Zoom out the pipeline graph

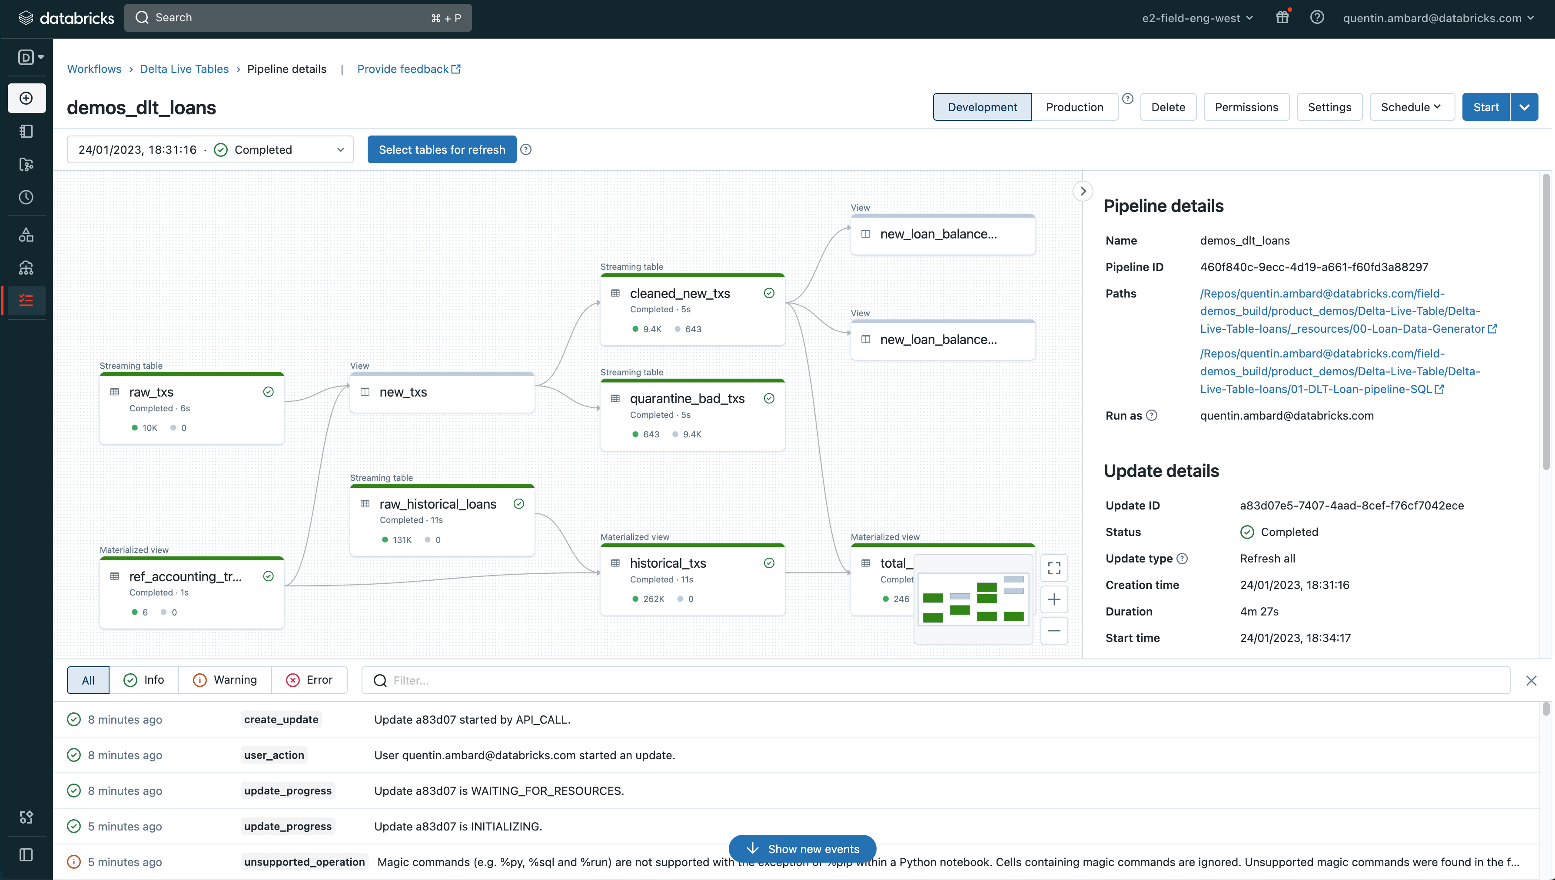pyautogui.click(x=1054, y=631)
